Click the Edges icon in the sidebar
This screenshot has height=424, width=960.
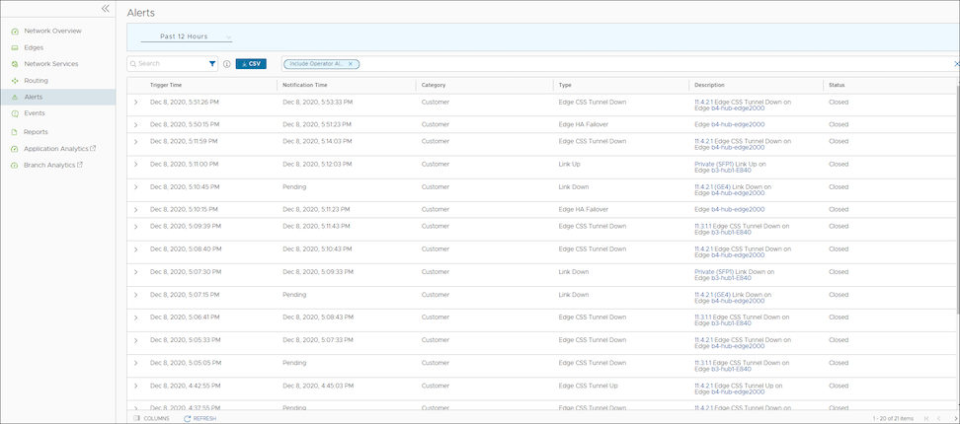[15, 47]
